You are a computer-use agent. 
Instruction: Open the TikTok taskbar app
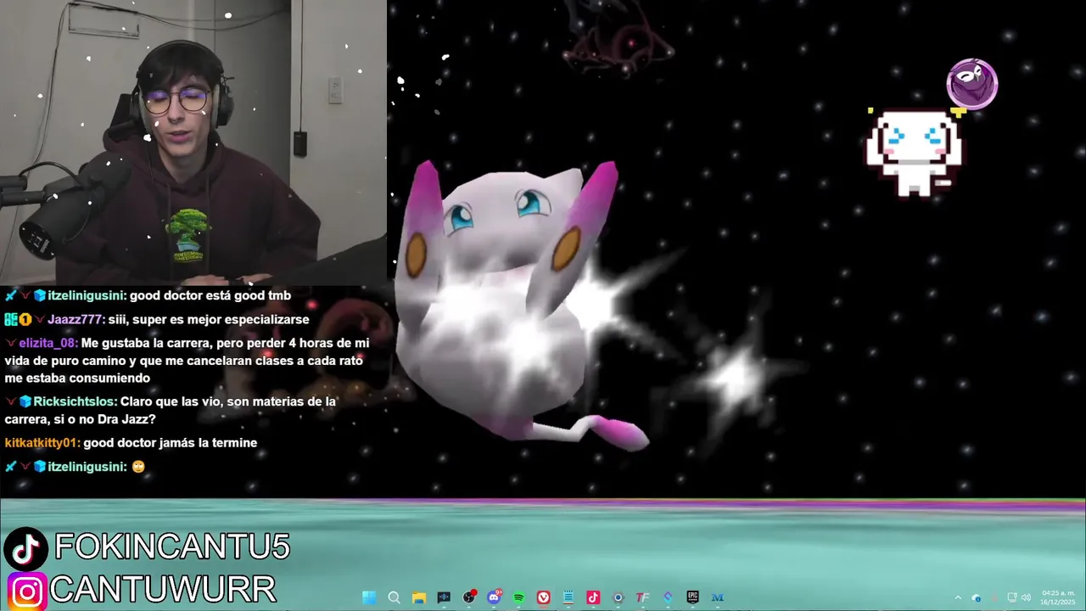[593, 597]
